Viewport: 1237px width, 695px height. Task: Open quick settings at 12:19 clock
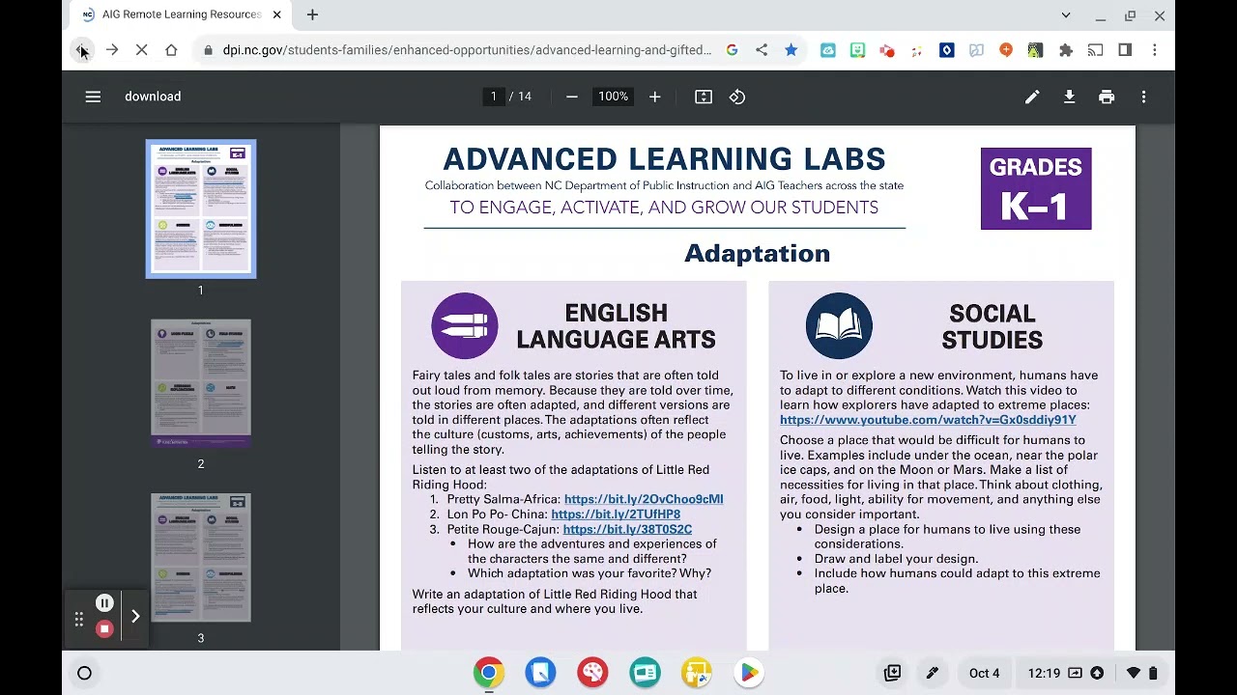coord(1044,673)
